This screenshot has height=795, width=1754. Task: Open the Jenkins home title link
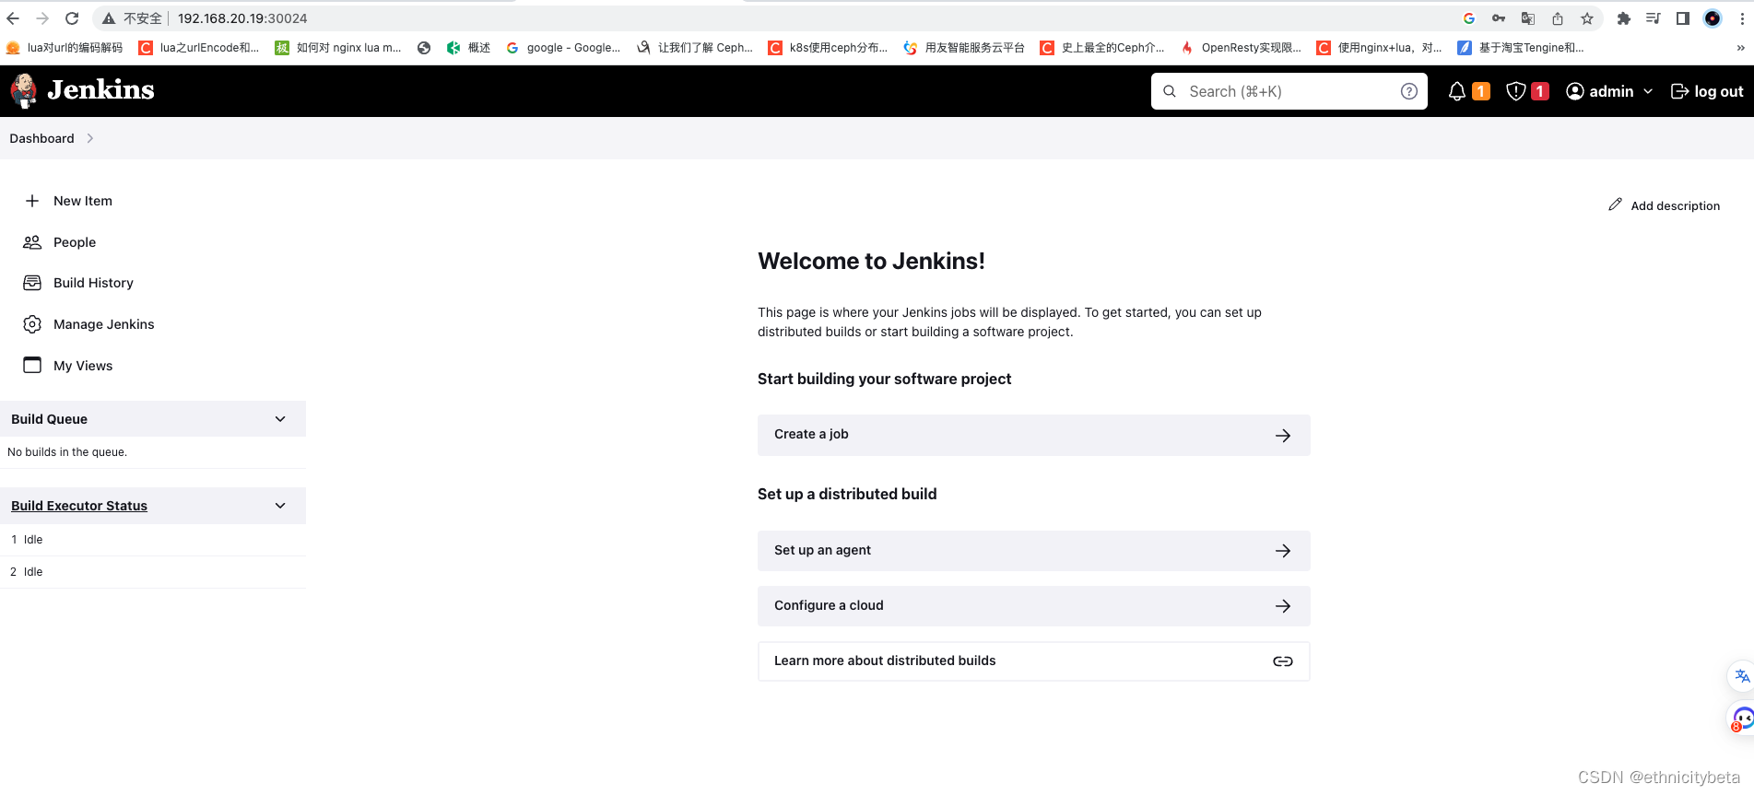(x=100, y=90)
